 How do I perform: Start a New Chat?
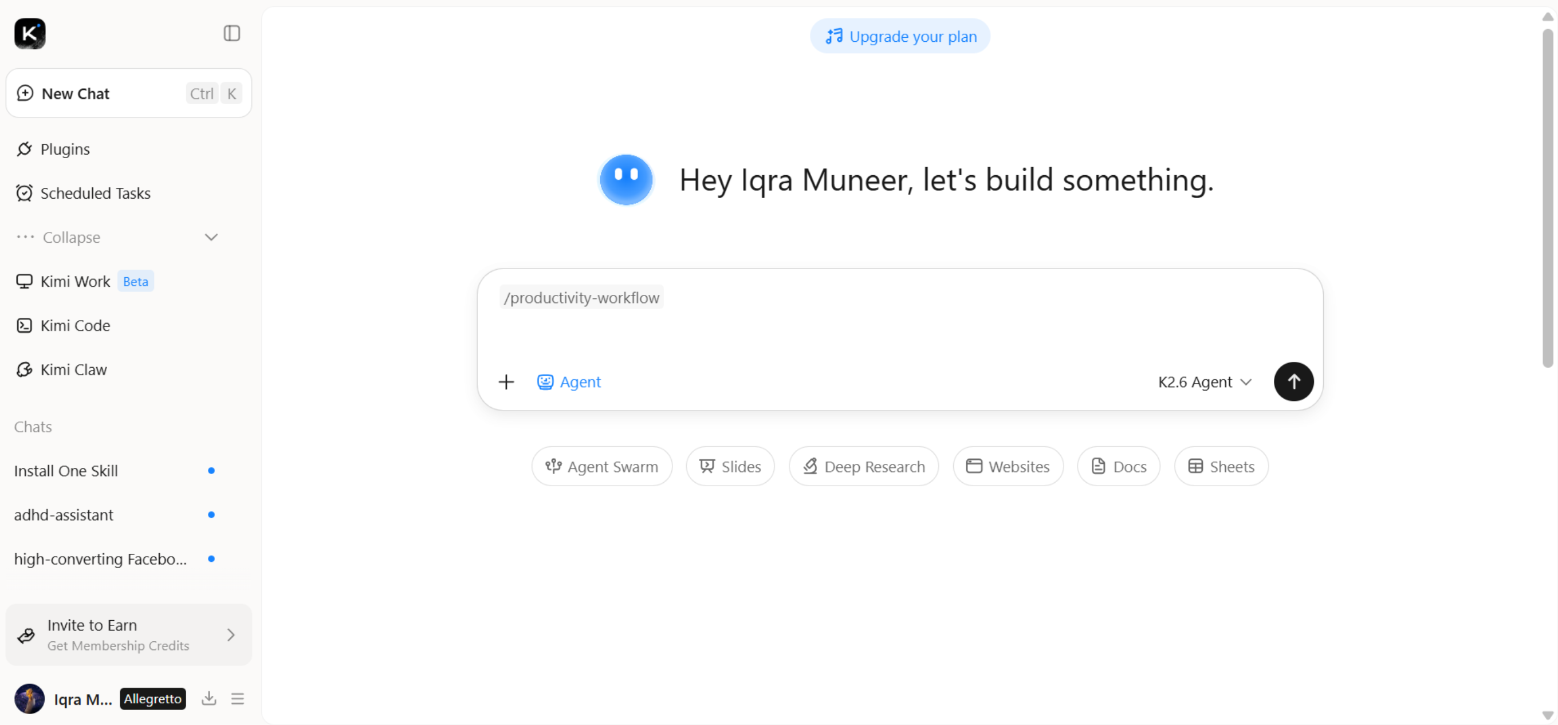[129, 93]
